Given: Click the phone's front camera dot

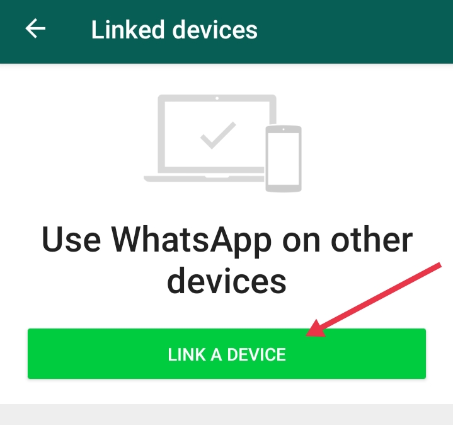Looking at the screenshot, I should pos(284,129).
